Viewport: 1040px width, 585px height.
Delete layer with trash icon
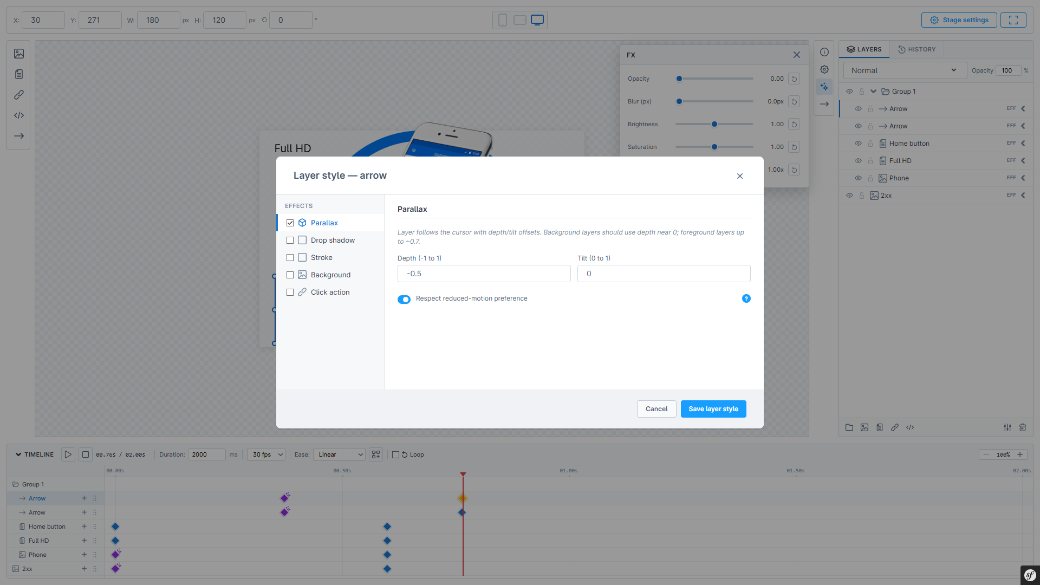click(x=1023, y=427)
